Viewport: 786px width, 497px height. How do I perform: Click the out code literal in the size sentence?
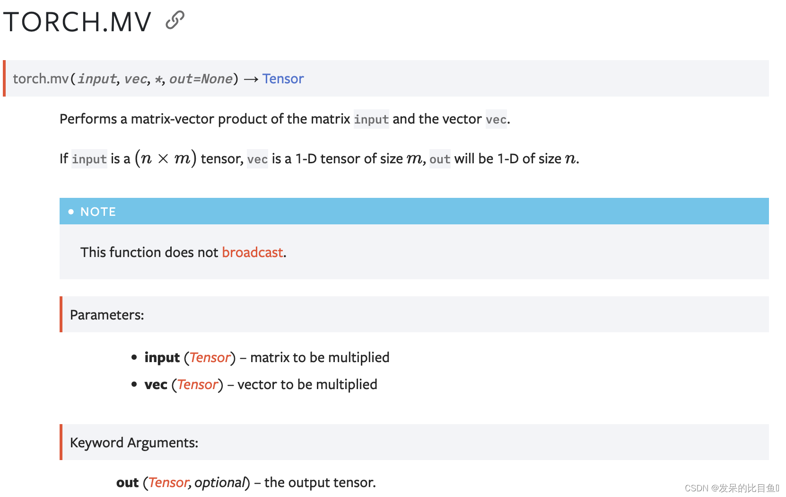440,160
